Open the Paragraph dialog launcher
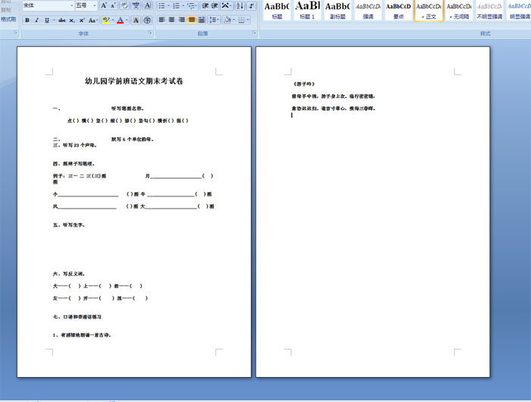Screen dimensions: 531x402 pyautogui.click(x=254, y=33)
